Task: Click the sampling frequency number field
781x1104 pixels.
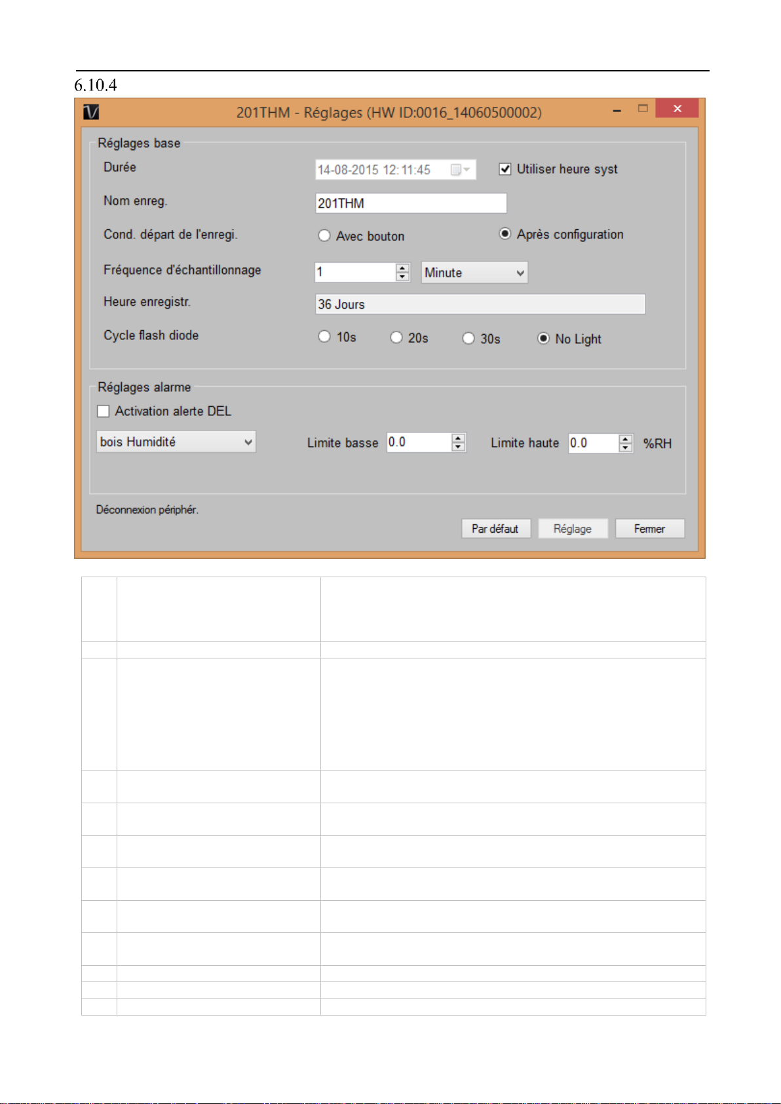Action: (356, 272)
